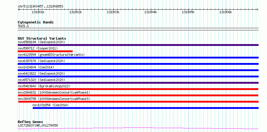The width and height of the screenshot is (267, 132).
Task: Click the blue bar for nsv1024604
Action: tap(138, 70)
